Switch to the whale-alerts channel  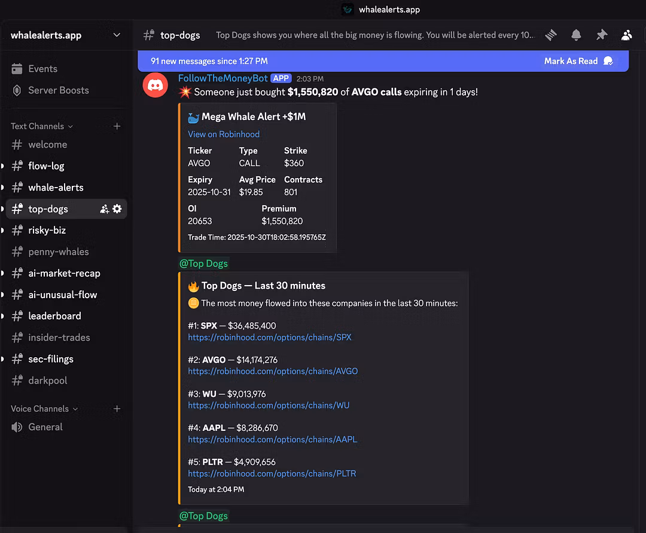[x=56, y=188]
